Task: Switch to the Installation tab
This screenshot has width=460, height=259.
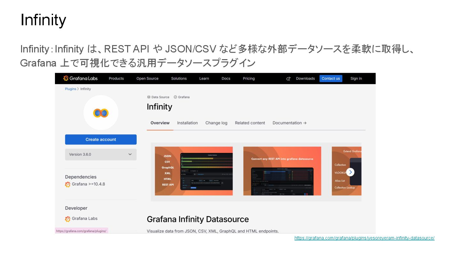Action: (x=188, y=123)
